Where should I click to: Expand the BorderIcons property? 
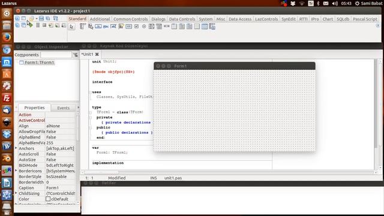(16, 170)
